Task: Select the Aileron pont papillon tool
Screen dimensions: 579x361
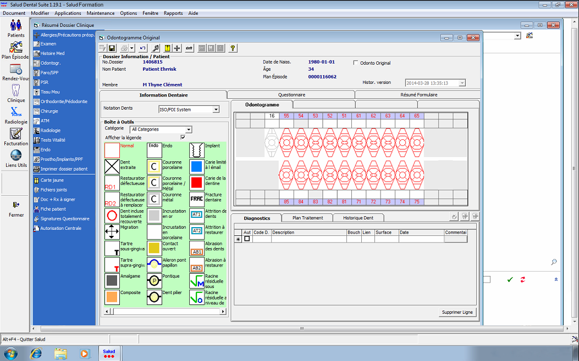Action: (x=155, y=264)
